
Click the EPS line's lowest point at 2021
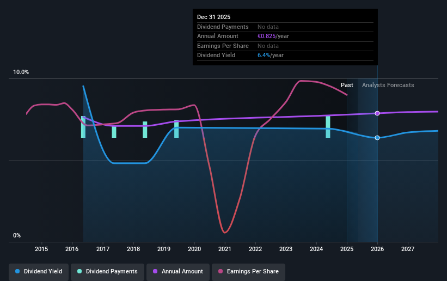point(225,233)
